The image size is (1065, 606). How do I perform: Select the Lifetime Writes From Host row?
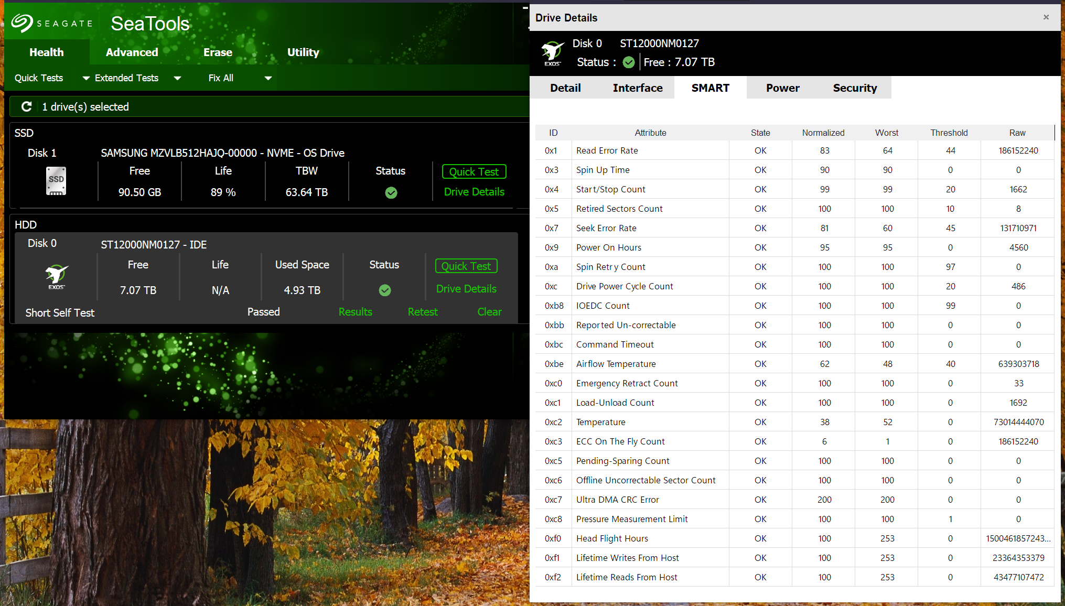point(794,558)
